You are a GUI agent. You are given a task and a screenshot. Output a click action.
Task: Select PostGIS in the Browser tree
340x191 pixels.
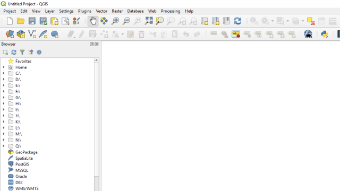(x=22, y=164)
